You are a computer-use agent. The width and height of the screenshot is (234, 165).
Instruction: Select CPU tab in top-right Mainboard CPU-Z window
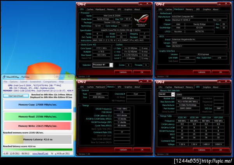160,9
